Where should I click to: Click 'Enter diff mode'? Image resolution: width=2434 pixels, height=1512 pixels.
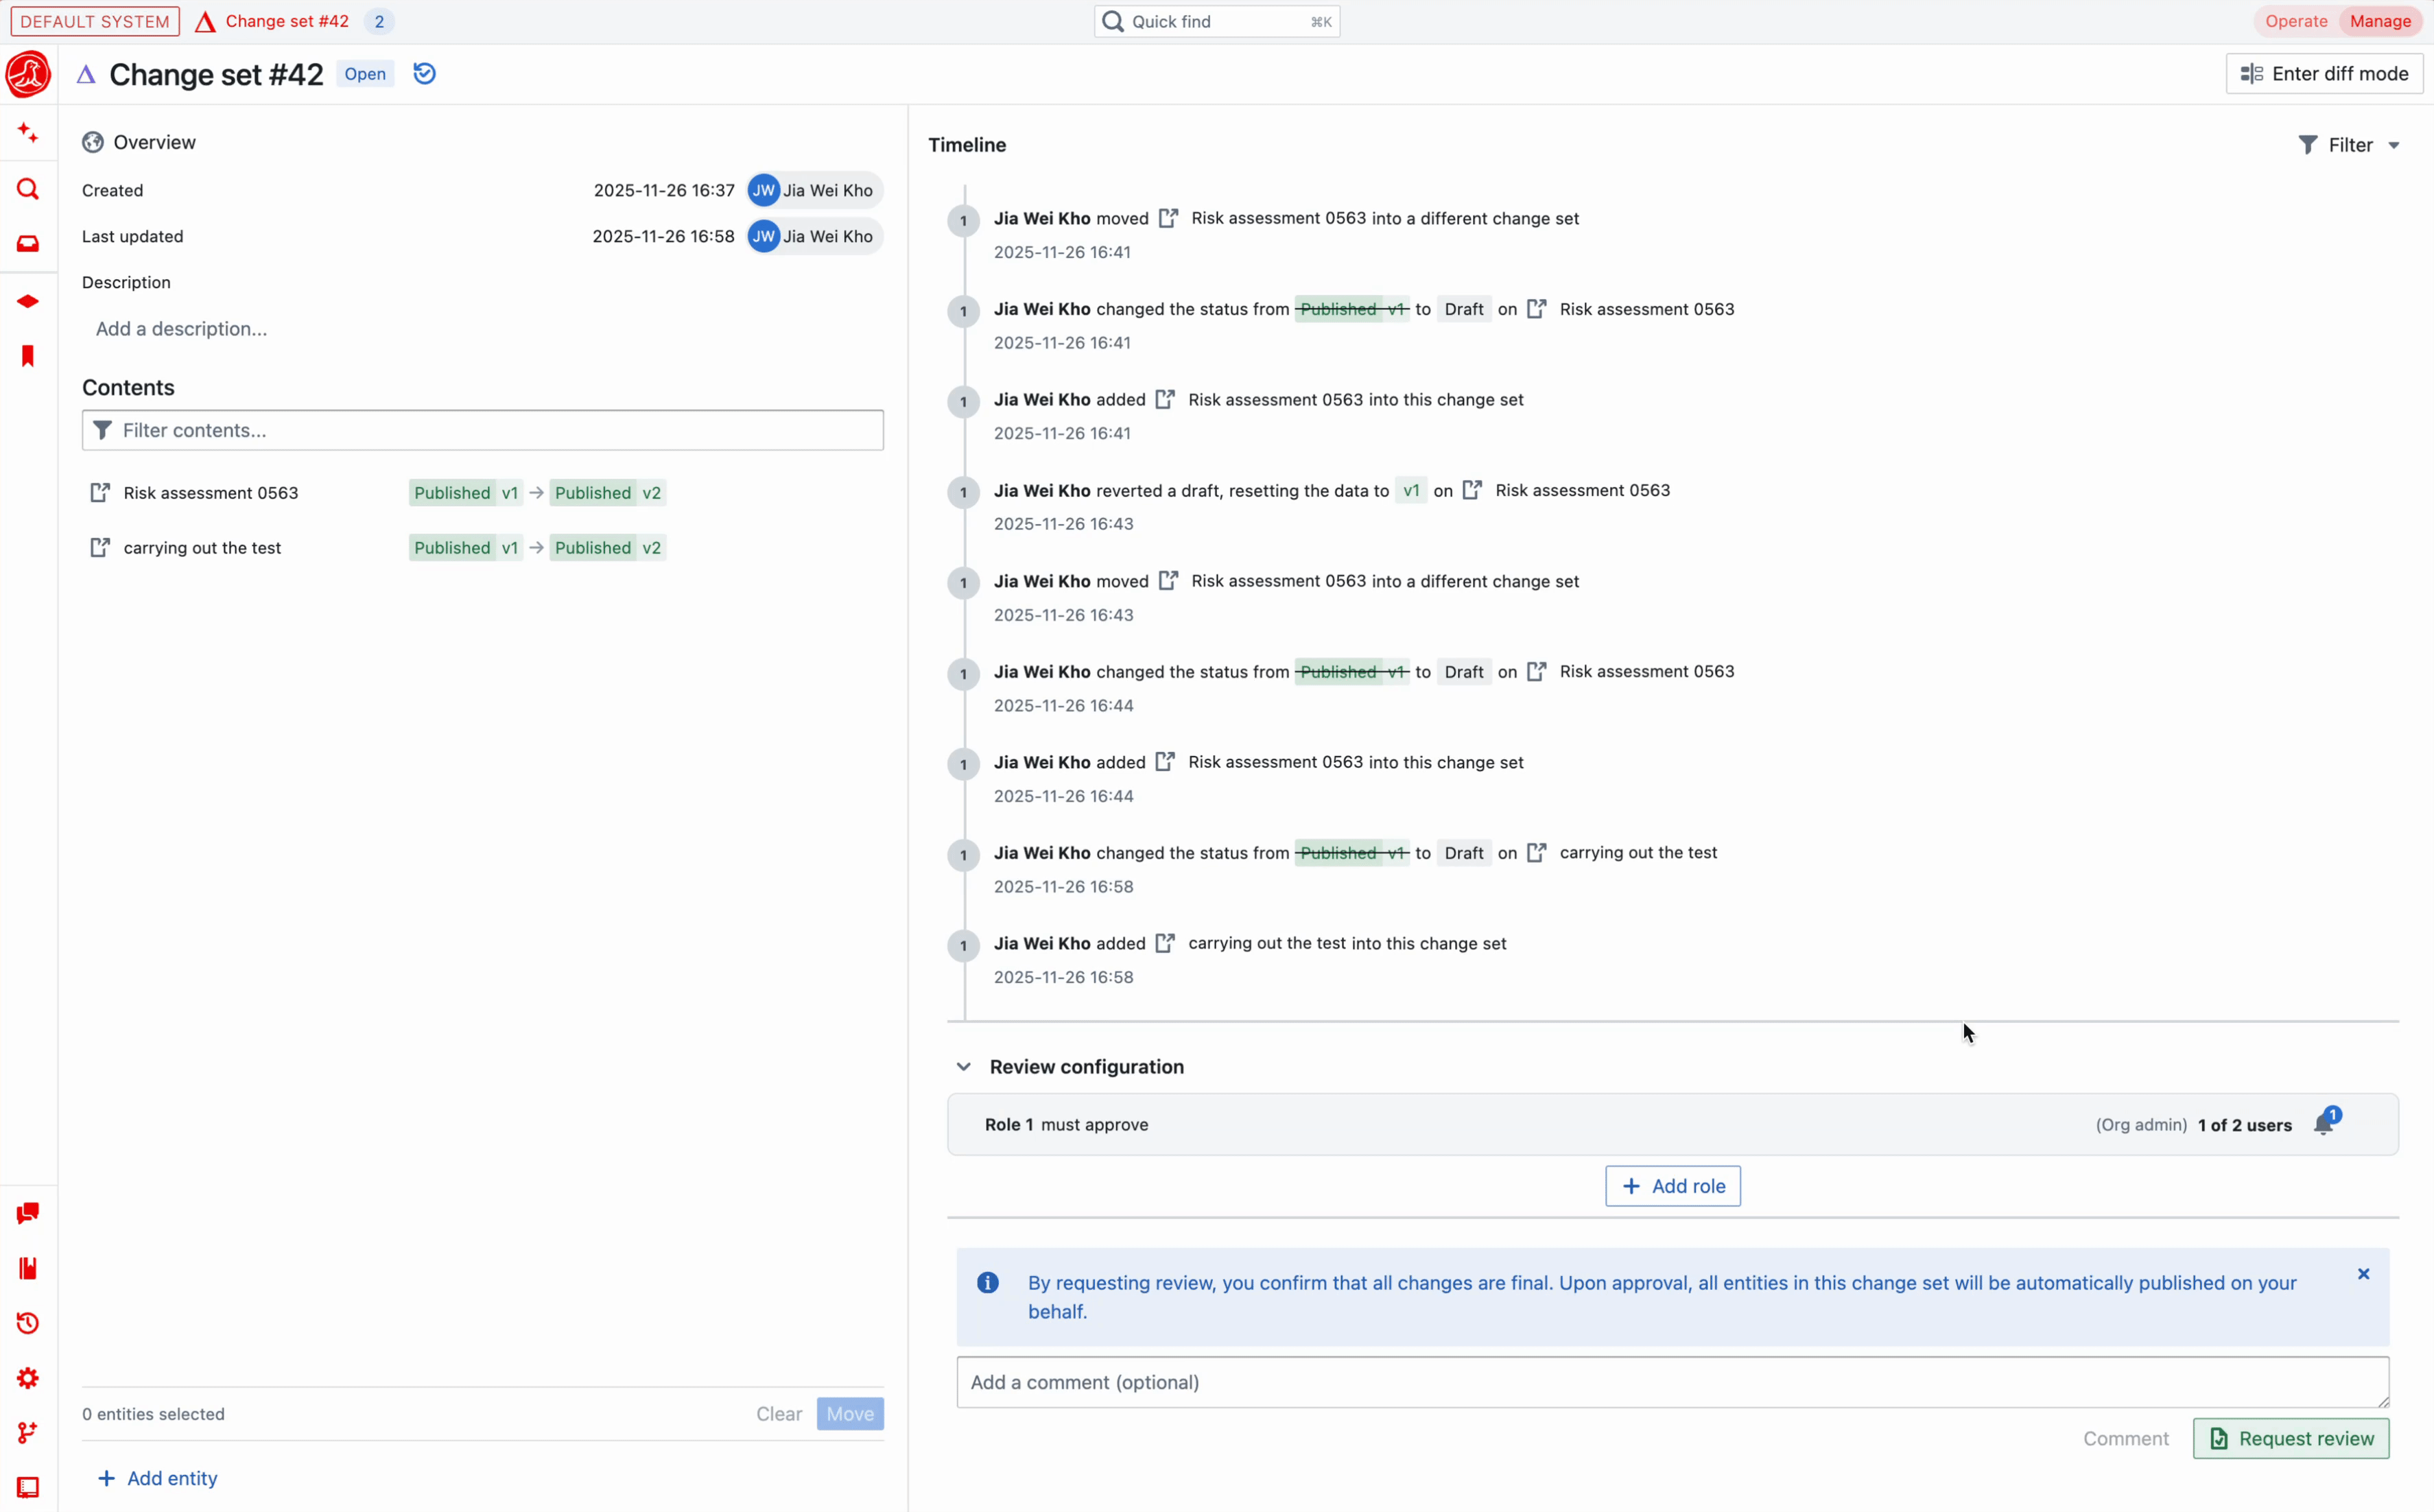[x=2324, y=73]
